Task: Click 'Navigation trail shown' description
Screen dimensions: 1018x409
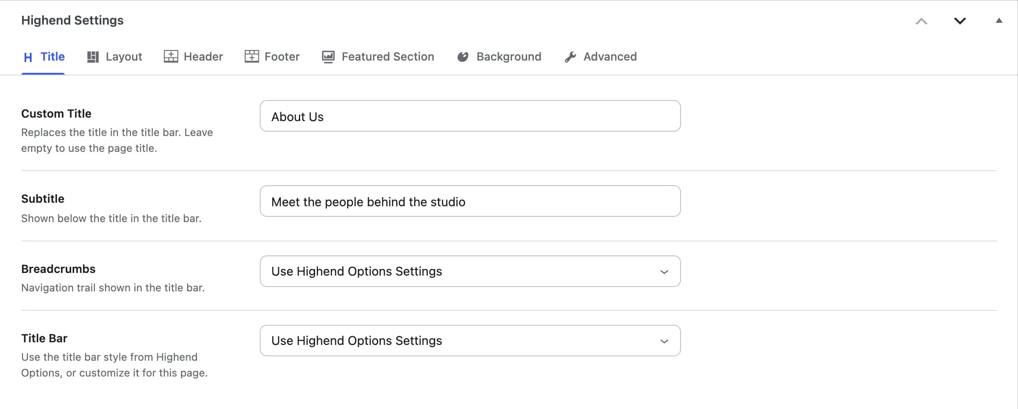Action: click(x=113, y=288)
